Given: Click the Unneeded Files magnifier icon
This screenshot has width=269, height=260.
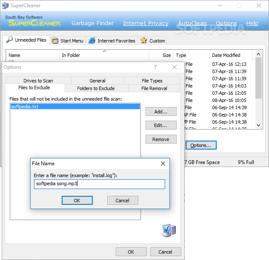Looking at the screenshot, I should (9, 40).
